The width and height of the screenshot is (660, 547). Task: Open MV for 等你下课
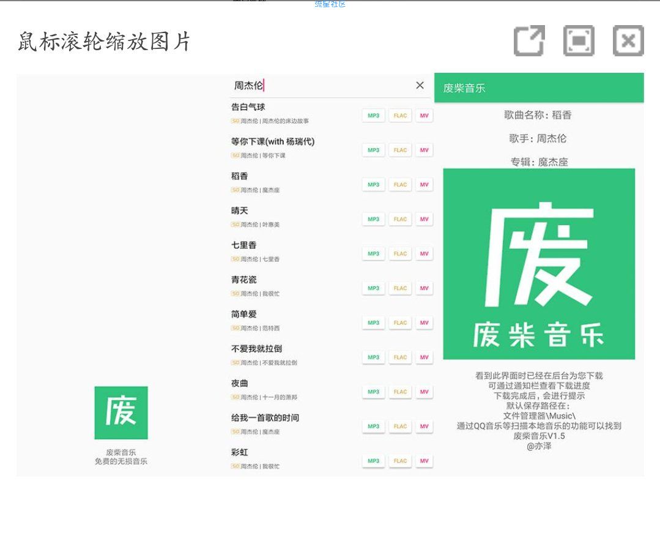(424, 150)
